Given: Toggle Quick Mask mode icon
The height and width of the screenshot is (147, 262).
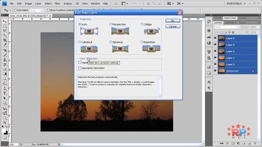Looking at the screenshot, I should click(5, 138).
